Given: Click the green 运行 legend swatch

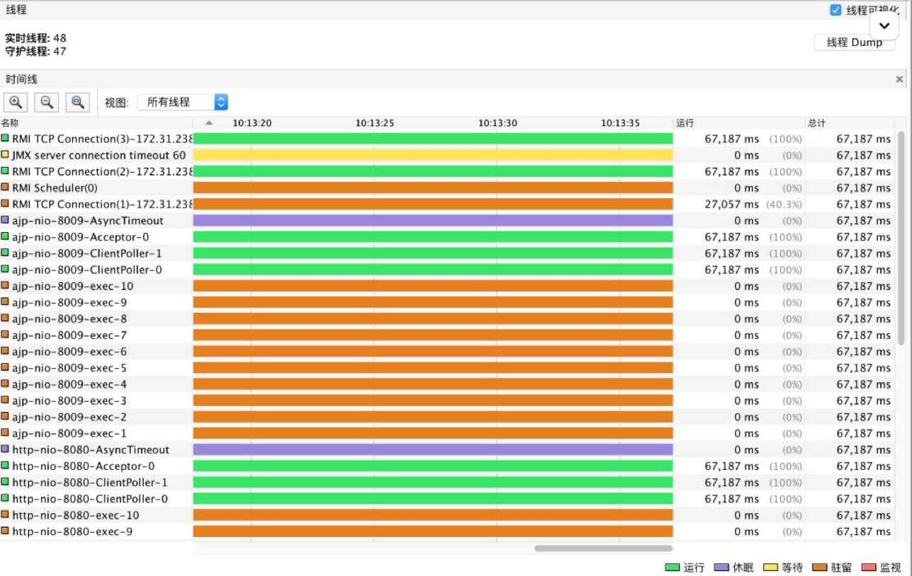Looking at the screenshot, I should pos(672,568).
